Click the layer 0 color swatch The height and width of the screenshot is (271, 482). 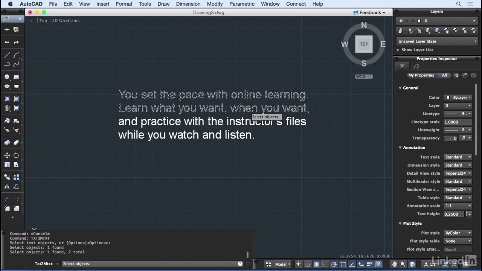(x=419, y=21)
